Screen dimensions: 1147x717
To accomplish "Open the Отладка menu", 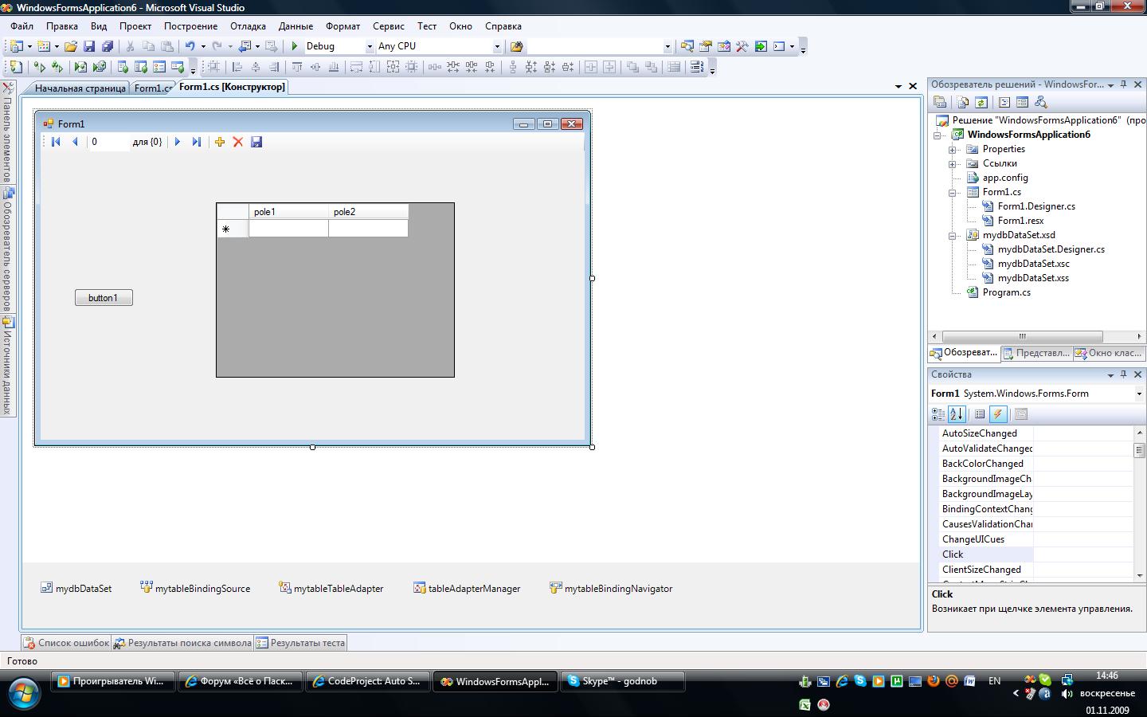I will click(x=248, y=26).
